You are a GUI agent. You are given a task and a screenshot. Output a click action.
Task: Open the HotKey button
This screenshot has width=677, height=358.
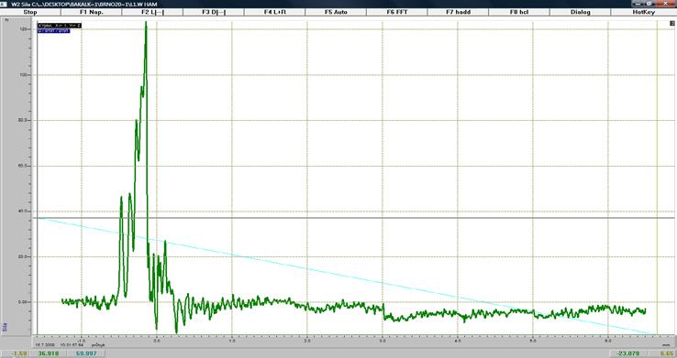644,12
